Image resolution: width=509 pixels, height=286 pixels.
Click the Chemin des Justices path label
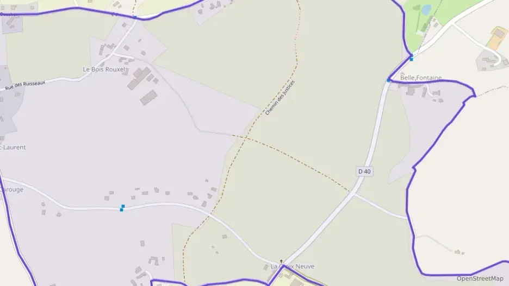click(280, 98)
